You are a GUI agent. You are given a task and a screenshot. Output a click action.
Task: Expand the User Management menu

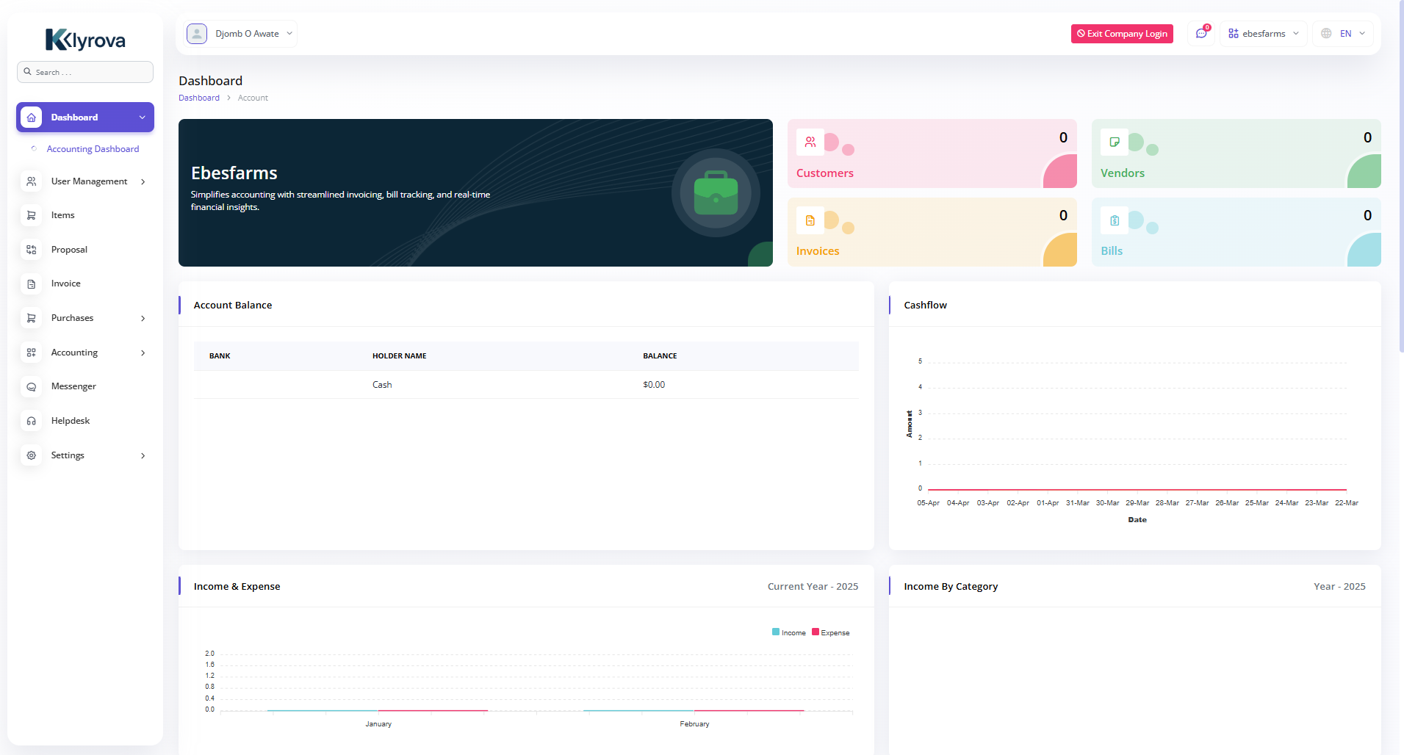coord(85,181)
